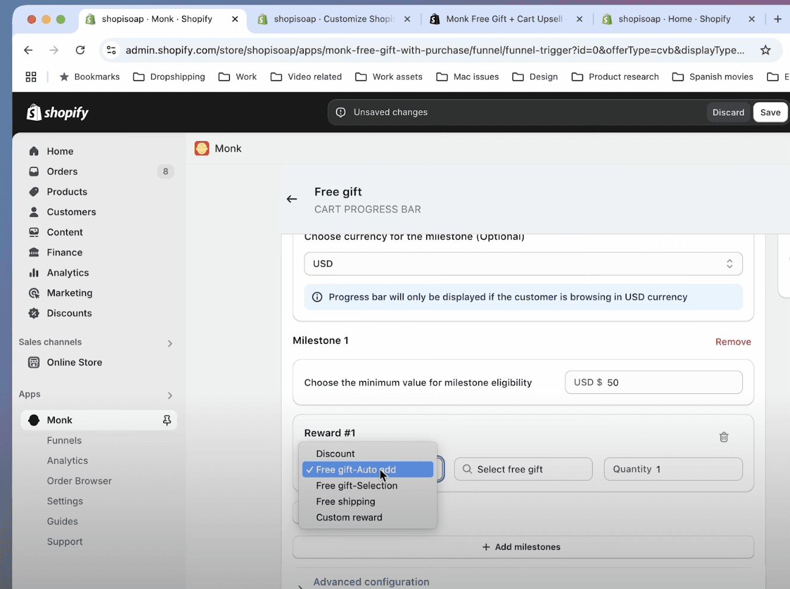
Task: Open Analytics under Monk submenu
Action: pos(67,460)
